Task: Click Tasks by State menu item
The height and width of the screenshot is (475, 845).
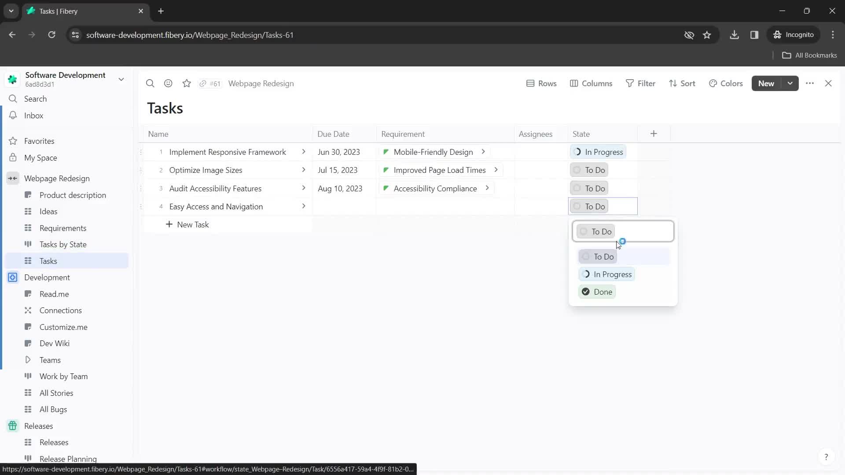Action: coord(62,244)
